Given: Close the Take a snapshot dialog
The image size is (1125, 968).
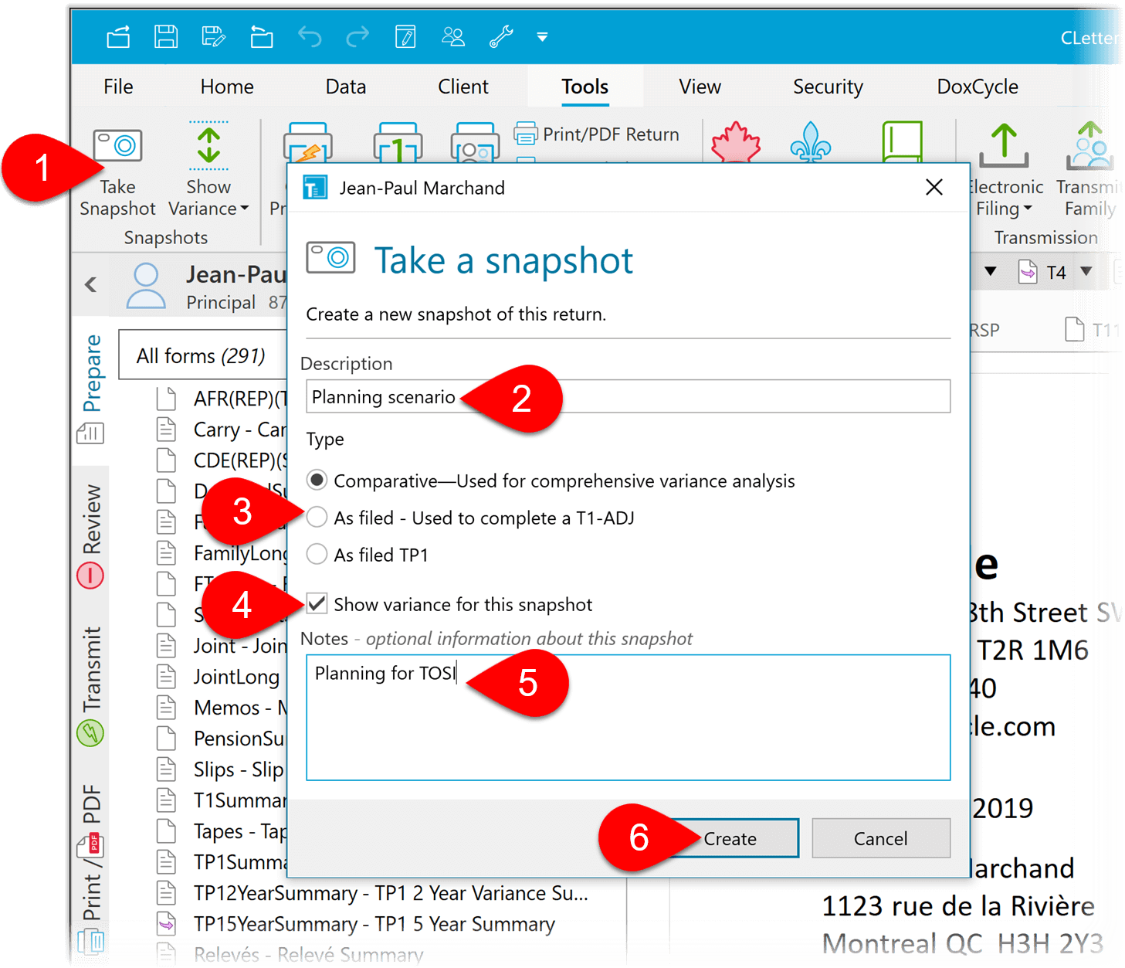Looking at the screenshot, I should click(x=934, y=187).
